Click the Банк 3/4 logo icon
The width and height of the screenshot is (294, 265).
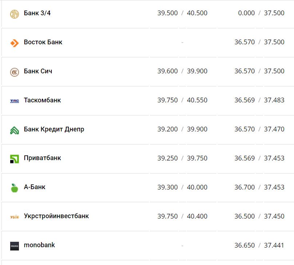pyautogui.click(x=14, y=14)
